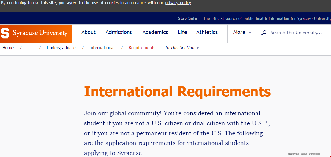Open the privacy policy link
The height and width of the screenshot is (157, 331).
(x=178, y=3)
